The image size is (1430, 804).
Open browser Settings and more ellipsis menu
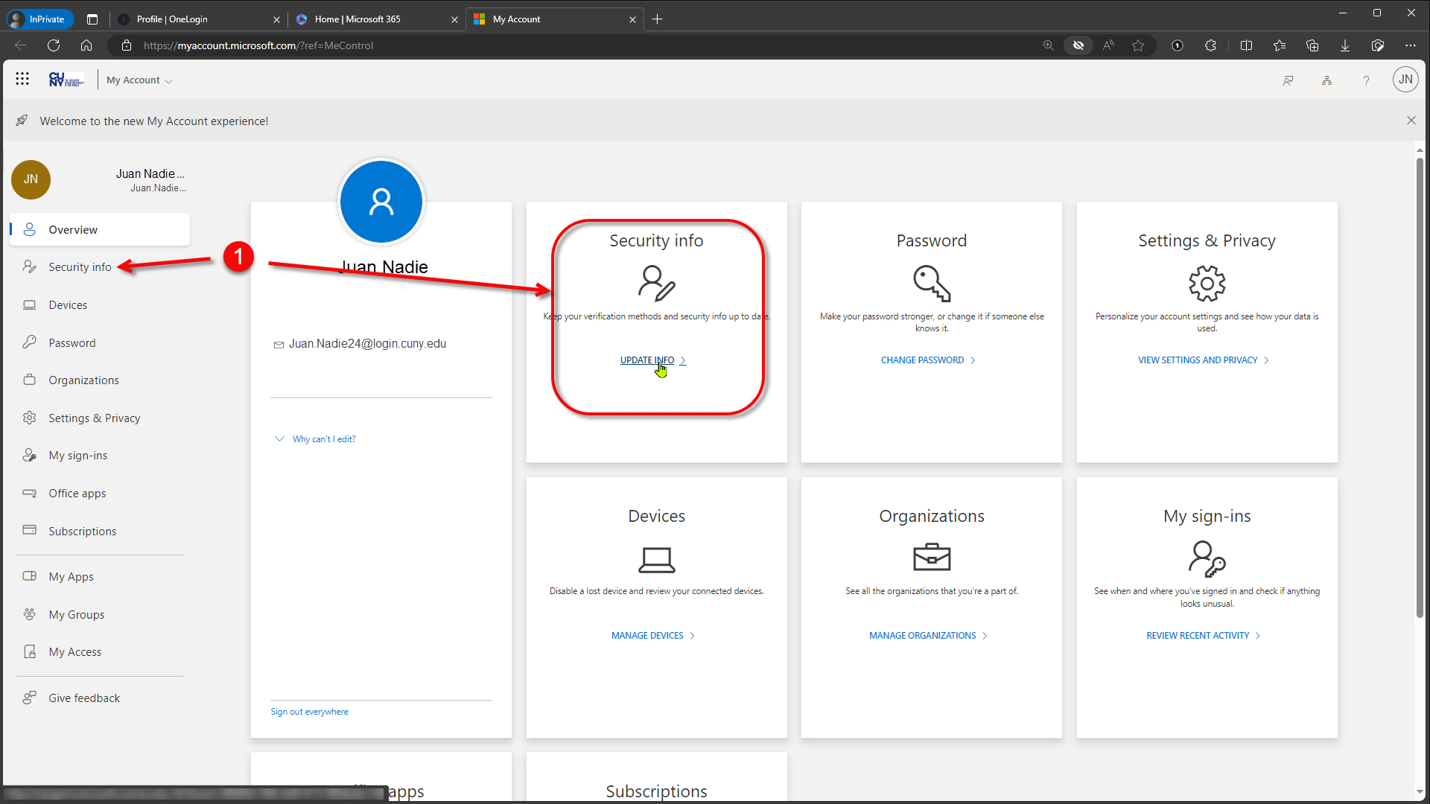point(1410,45)
